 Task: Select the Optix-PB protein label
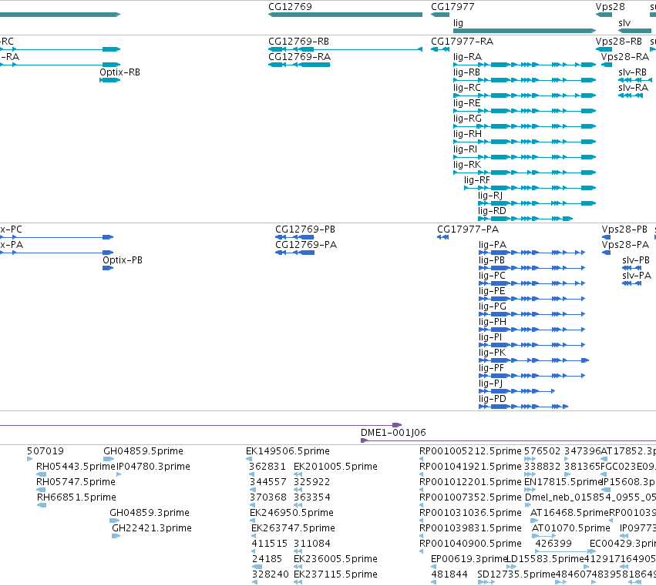tap(122, 260)
